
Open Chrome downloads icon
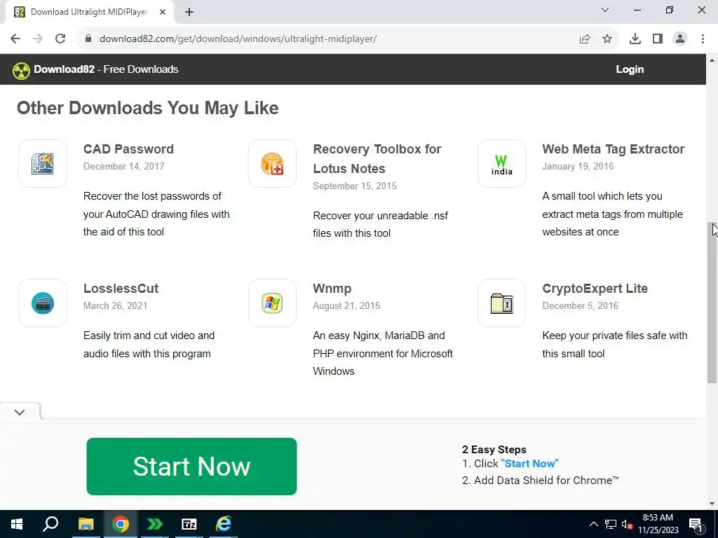tap(635, 39)
